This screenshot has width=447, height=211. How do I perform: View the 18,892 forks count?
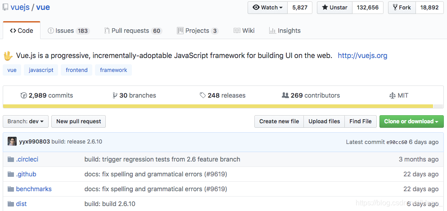pyautogui.click(x=429, y=8)
